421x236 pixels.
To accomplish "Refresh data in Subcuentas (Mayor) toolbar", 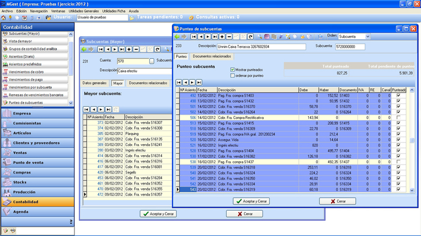I will (x=157, y=49).
